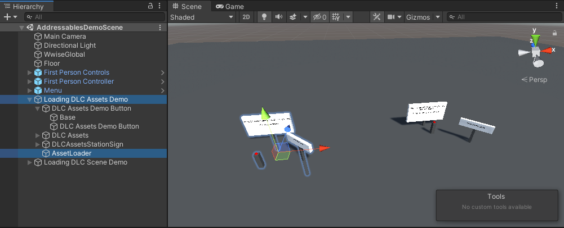564x228 pixels.
Task: Click green Y axis cone on orientation gizmo
Action: [x=535, y=40]
